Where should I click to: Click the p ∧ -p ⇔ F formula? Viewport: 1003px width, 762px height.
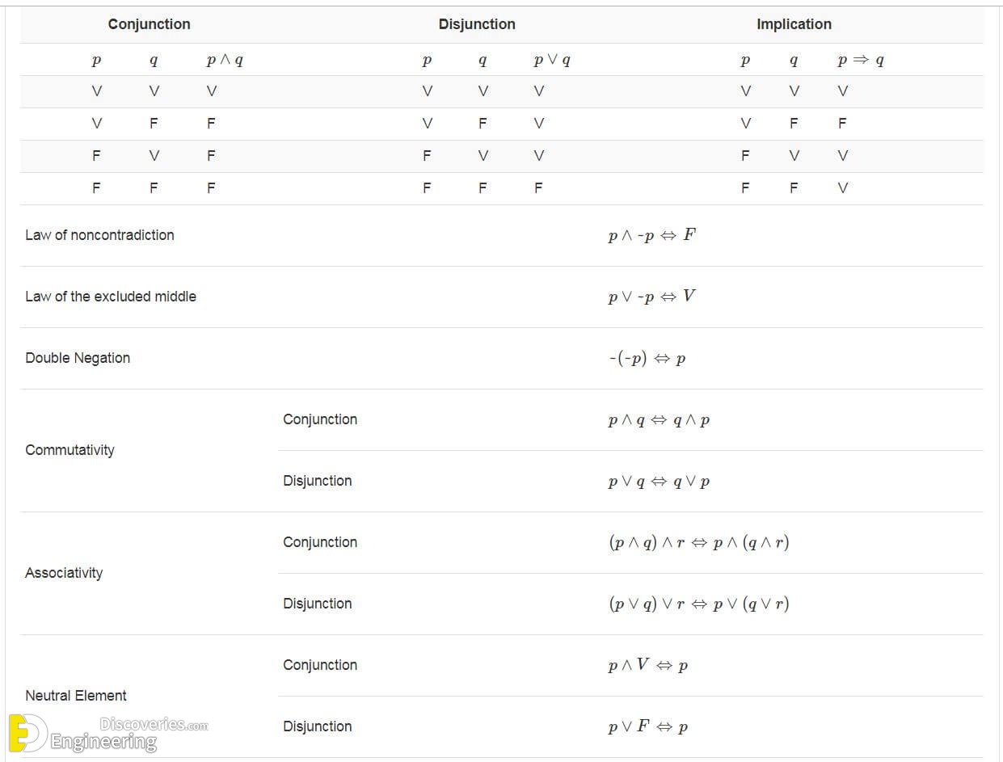tap(651, 235)
